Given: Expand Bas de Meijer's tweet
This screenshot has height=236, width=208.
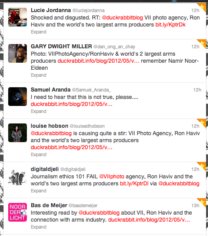Looking at the screenshot, I should coord(39,227).
